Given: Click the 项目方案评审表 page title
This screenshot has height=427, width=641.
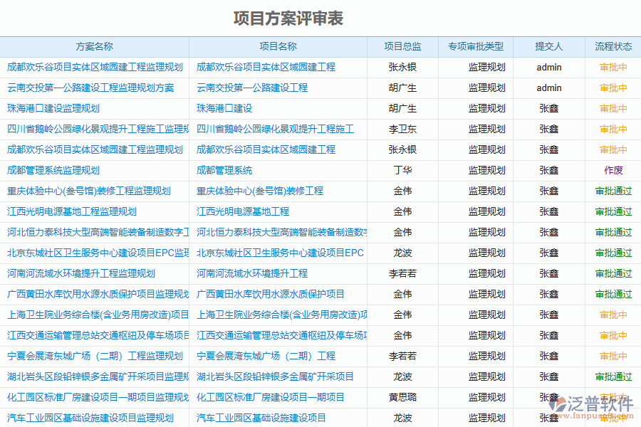Looking at the screenshot, I should pyautogui.click(x=288, y=19).
